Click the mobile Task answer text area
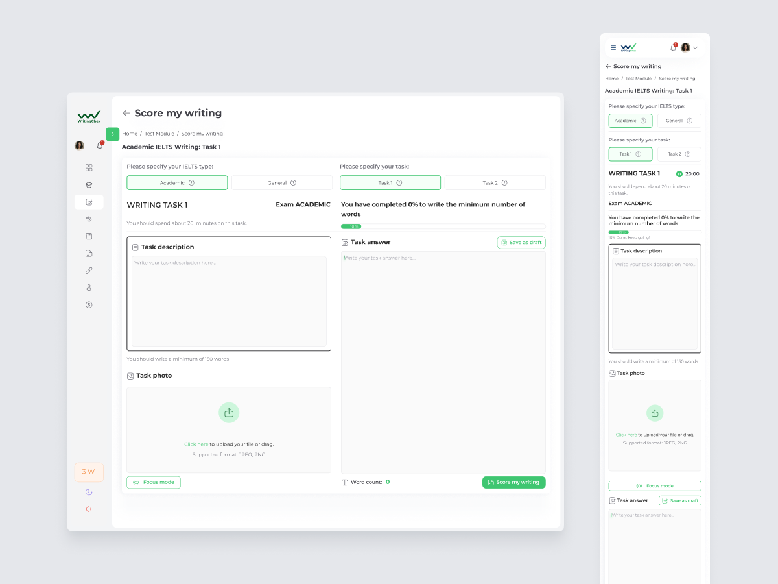Image resolution: width=778 pixels, height=584 pixels. click(655, 545)
